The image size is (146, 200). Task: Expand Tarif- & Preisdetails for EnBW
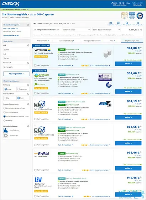click(66, 170)
